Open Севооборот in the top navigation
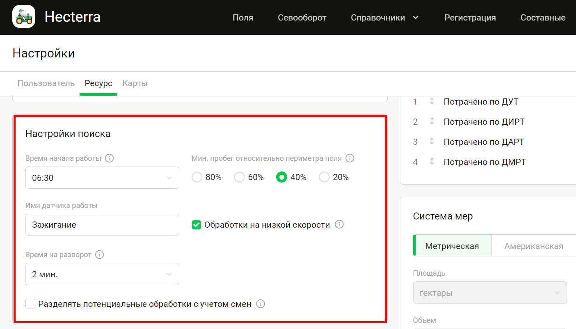 click(x=302, y=18)
